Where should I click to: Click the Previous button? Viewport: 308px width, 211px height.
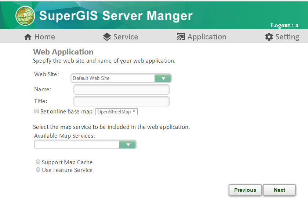click(x=245, y=190)
